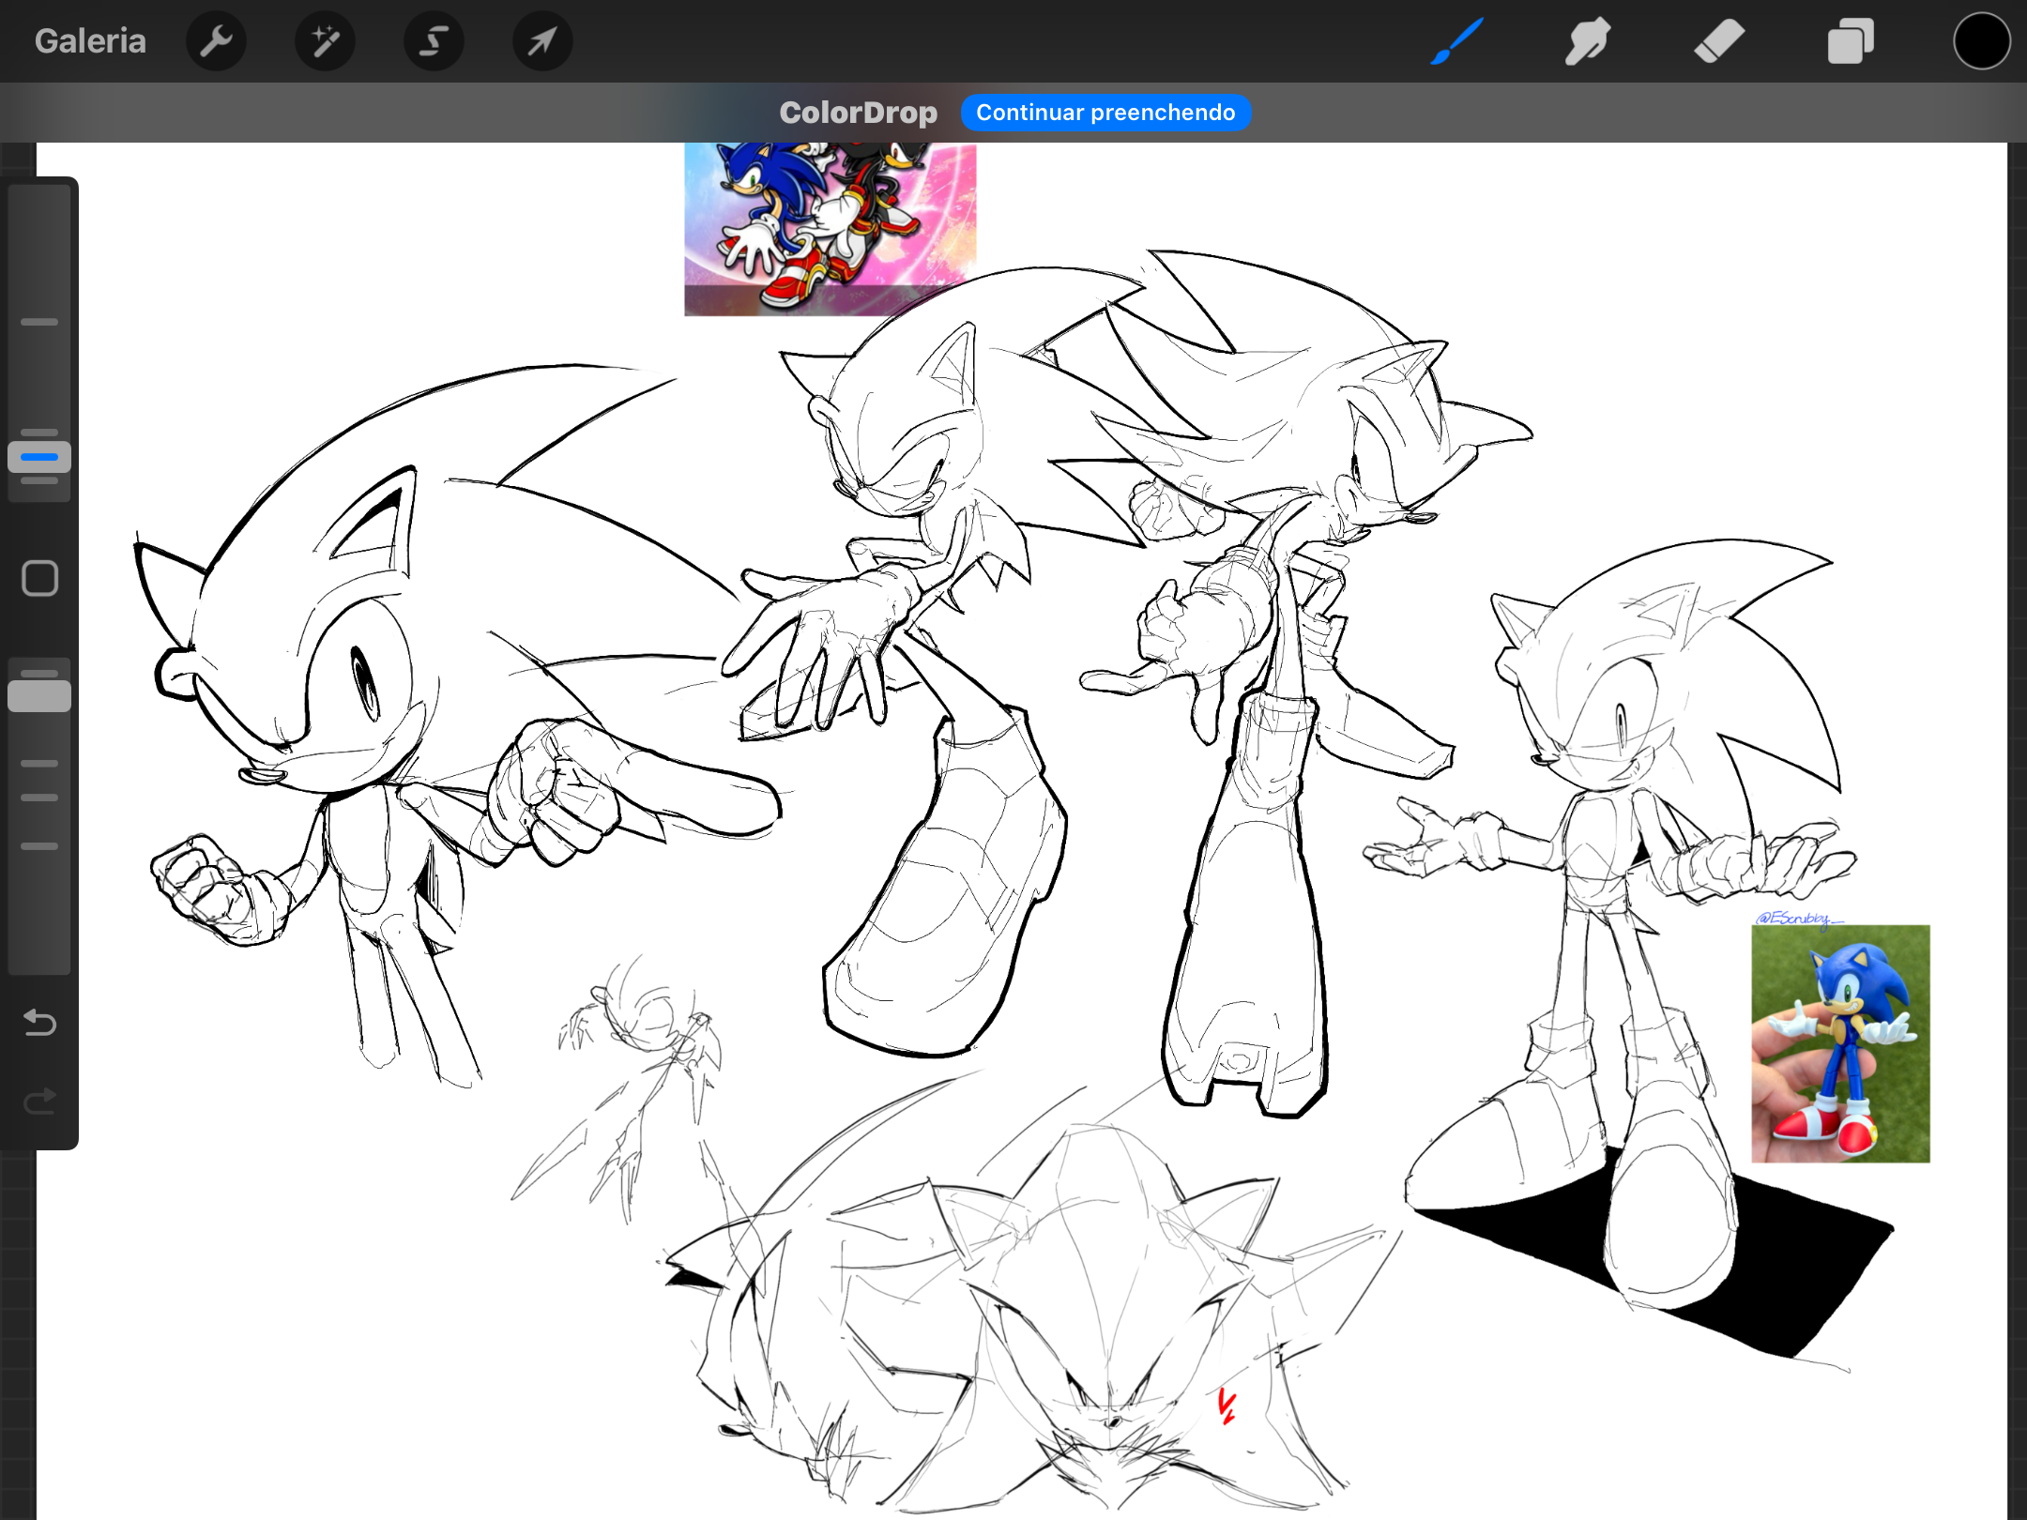Screen dimensions: 2027x1520
Task: Select the Brush tool
Action: pyautogui.click(x=1456, y=41)
